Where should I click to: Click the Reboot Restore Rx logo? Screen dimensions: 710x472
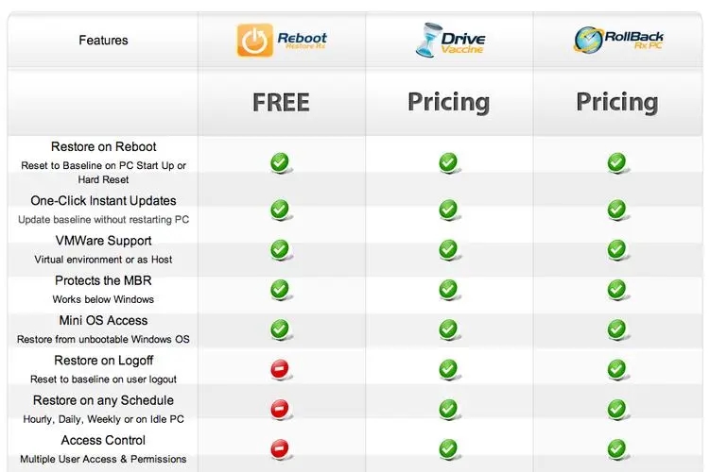(x=281, y=40)
